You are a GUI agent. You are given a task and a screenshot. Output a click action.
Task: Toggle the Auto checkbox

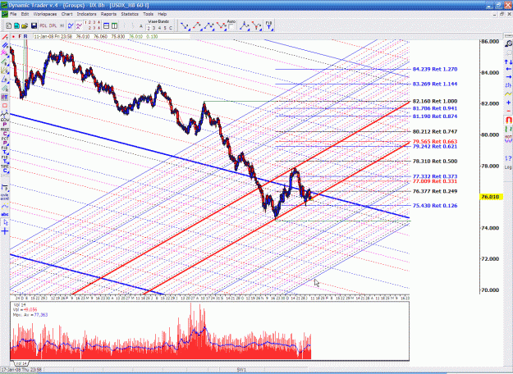click(231, 27)
